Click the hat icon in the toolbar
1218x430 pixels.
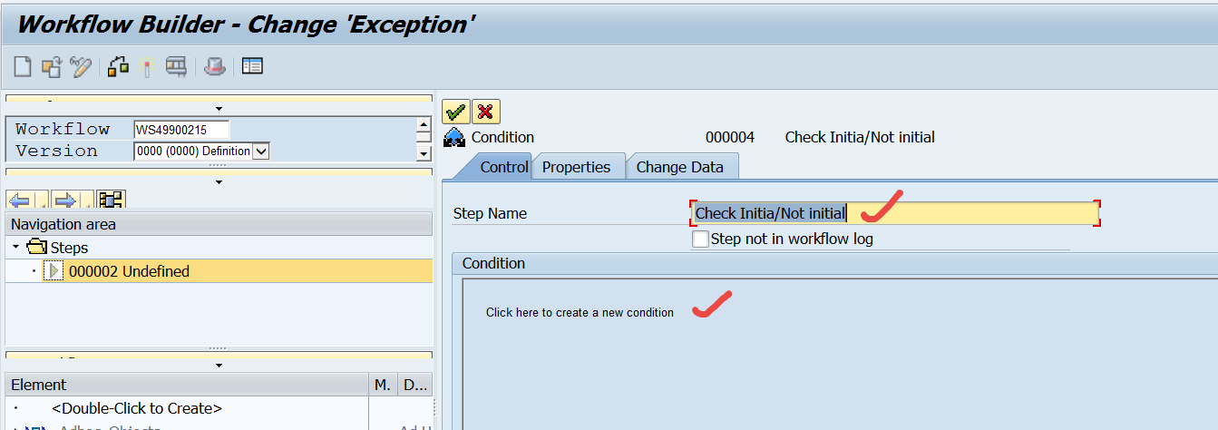pos(214,66)
